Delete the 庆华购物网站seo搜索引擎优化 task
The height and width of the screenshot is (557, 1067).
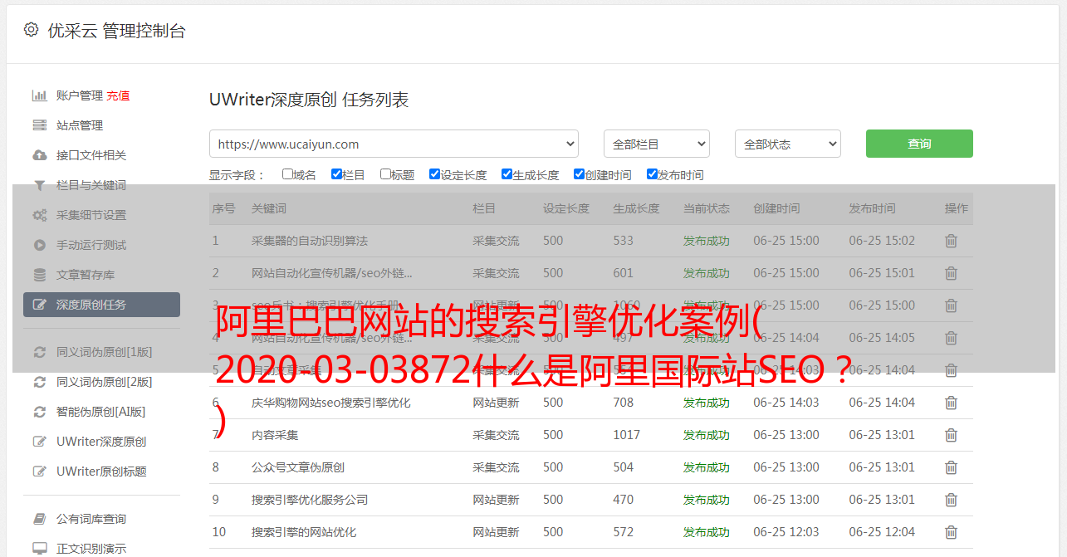pos(952,403)
